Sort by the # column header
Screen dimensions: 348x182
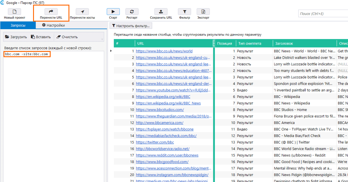tap(124, 43)
